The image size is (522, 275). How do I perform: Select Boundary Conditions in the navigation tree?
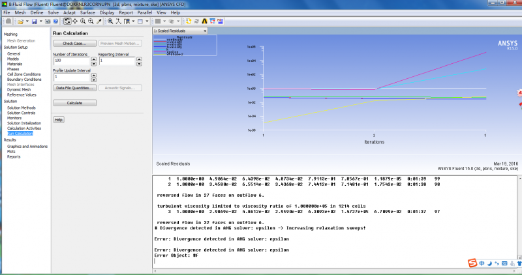(23, 80)
